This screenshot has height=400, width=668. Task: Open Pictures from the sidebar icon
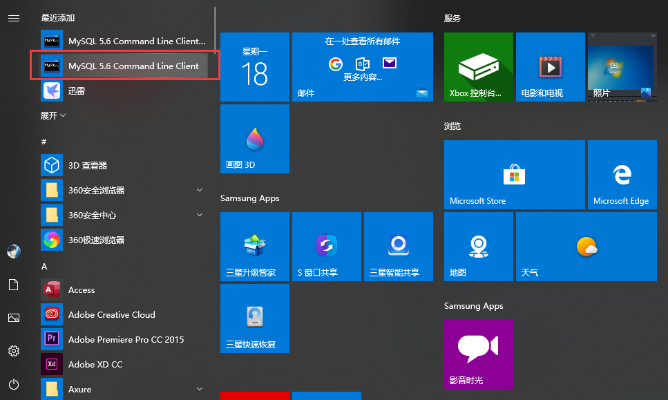pos(14,318)
